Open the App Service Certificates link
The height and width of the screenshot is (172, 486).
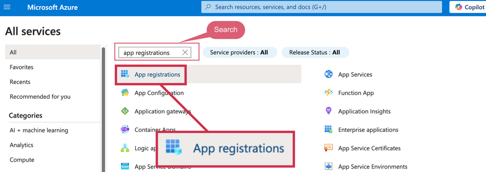[369, 148]
